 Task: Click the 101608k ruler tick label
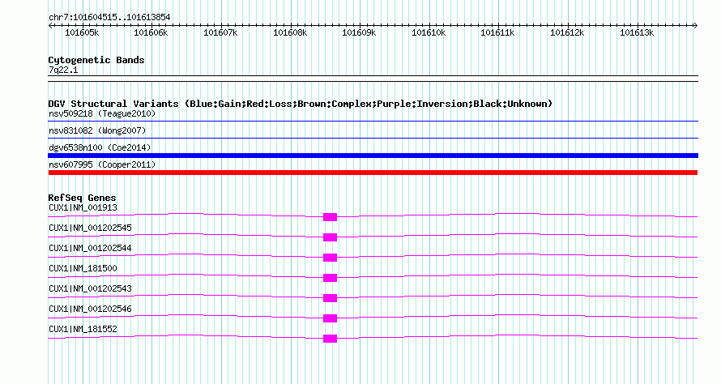point(290,32)
